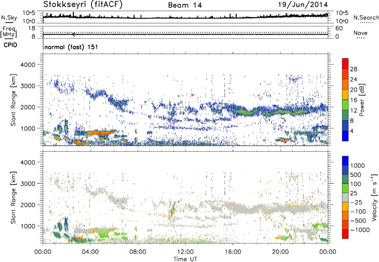
Task: Click the 04:00 time tick label
Action: (x=90, y=252)
